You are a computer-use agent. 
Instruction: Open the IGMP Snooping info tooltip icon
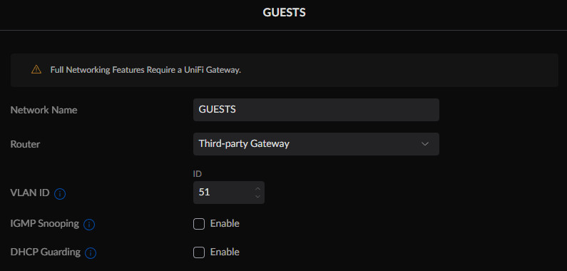coord(89,225)
